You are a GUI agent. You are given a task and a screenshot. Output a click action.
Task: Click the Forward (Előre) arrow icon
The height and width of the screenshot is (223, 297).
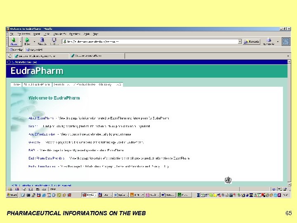click(27, 40)
